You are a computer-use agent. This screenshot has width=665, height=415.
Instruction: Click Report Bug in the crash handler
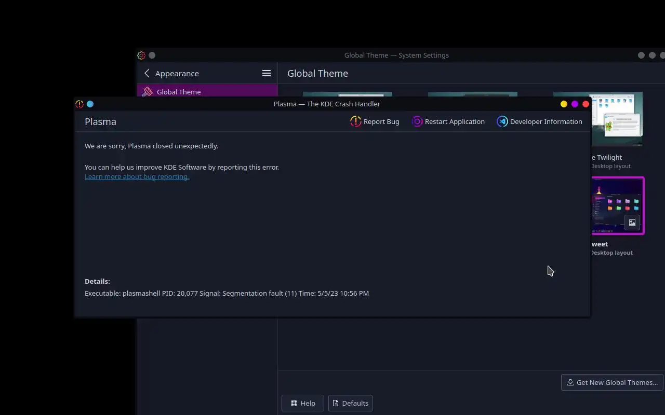[375, 121]
